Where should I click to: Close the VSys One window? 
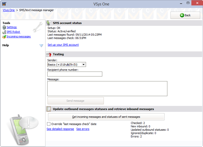coord(197,3)
